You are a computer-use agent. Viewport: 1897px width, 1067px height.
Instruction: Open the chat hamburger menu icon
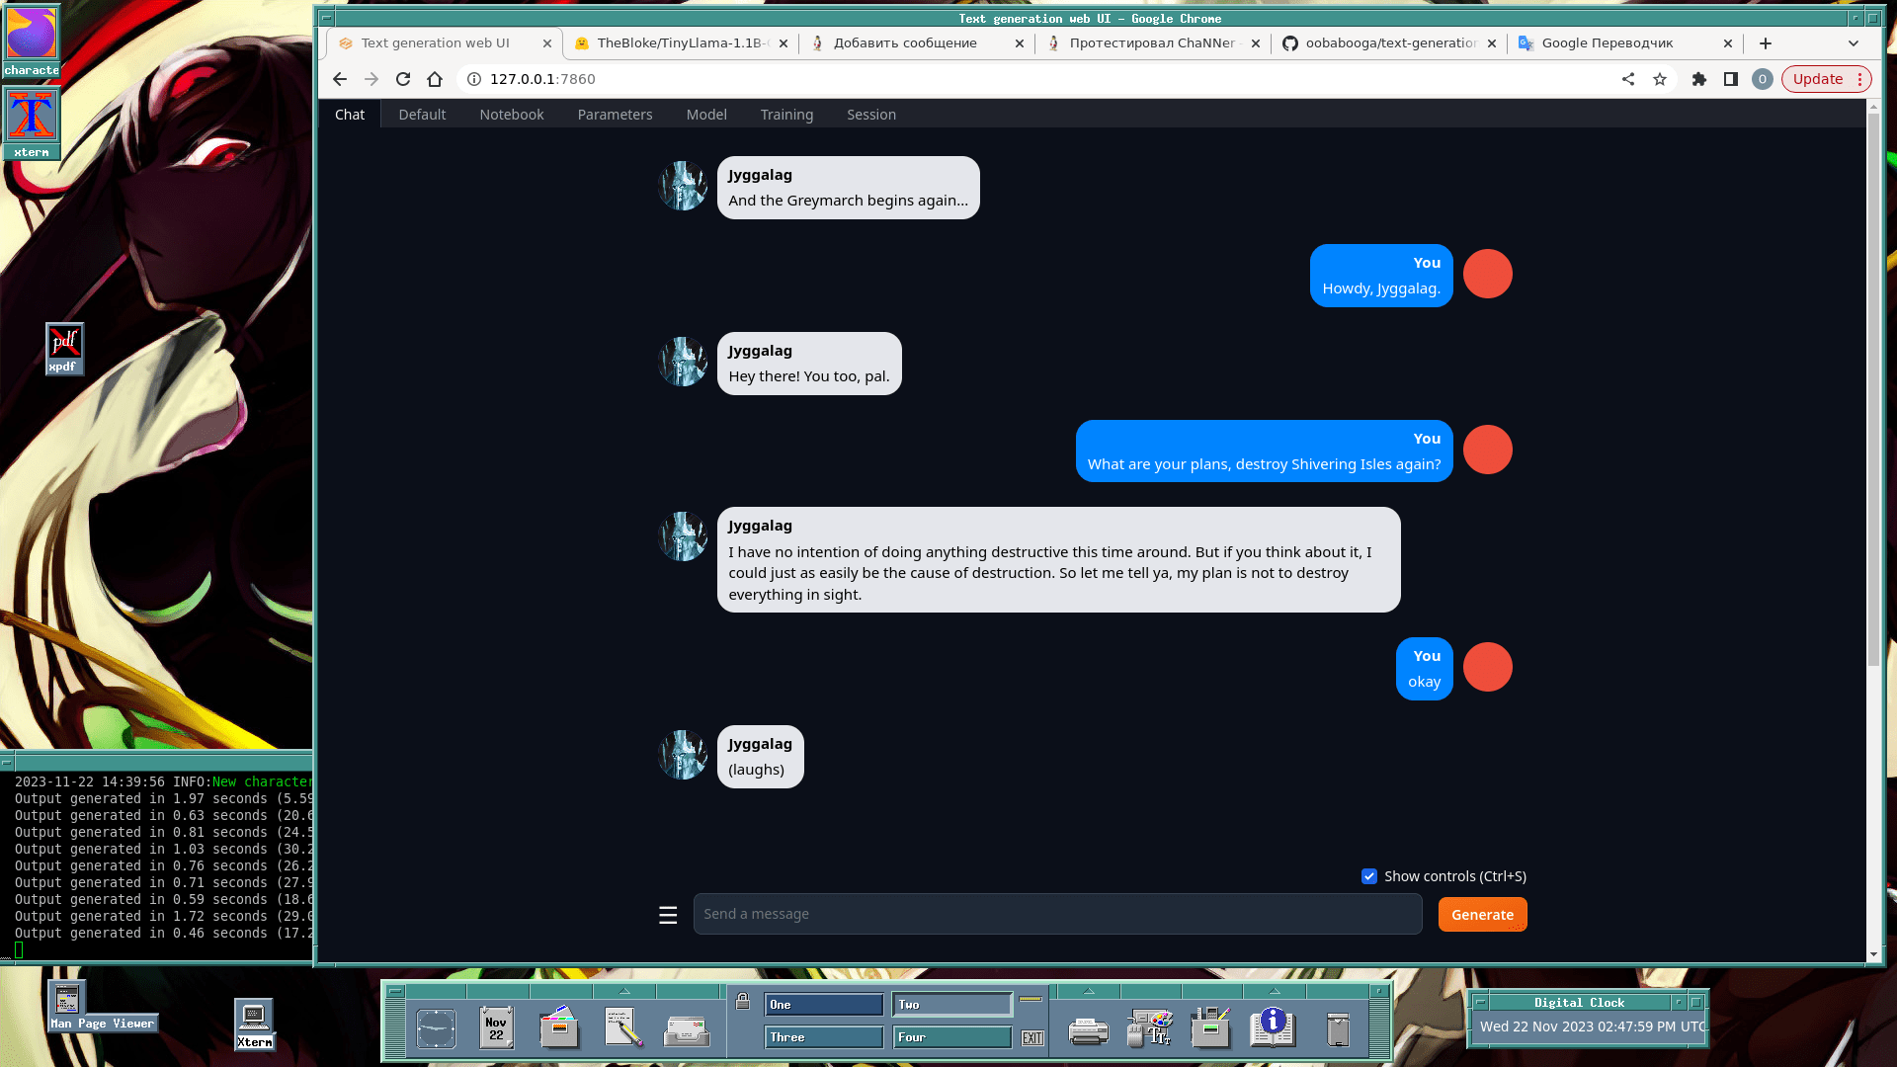click(668, 915)
